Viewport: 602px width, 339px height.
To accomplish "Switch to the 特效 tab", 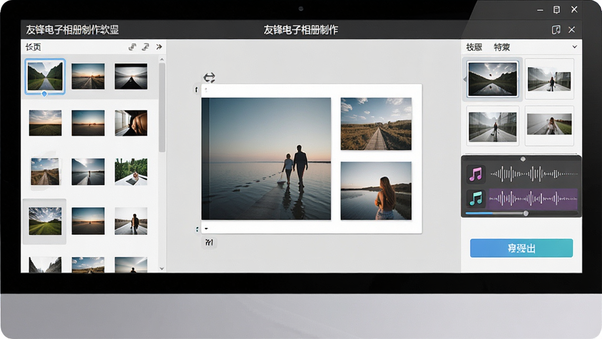I will pos(502,47).
